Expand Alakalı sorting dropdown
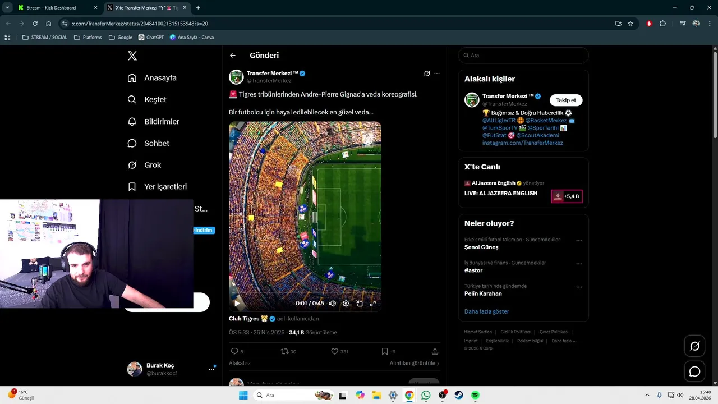The image size is (718, 404). click(x=240, y=363)
